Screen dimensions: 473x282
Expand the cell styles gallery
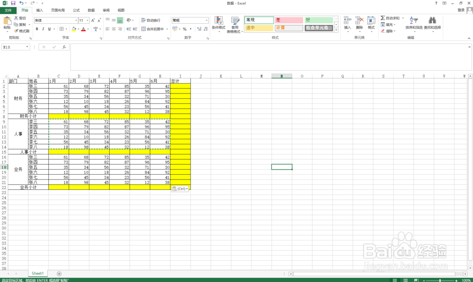tap(336, 30)
